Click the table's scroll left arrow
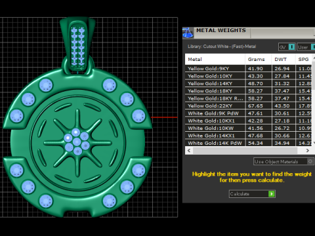The width and height of the screenshot is (315, 236). (189, 151)
